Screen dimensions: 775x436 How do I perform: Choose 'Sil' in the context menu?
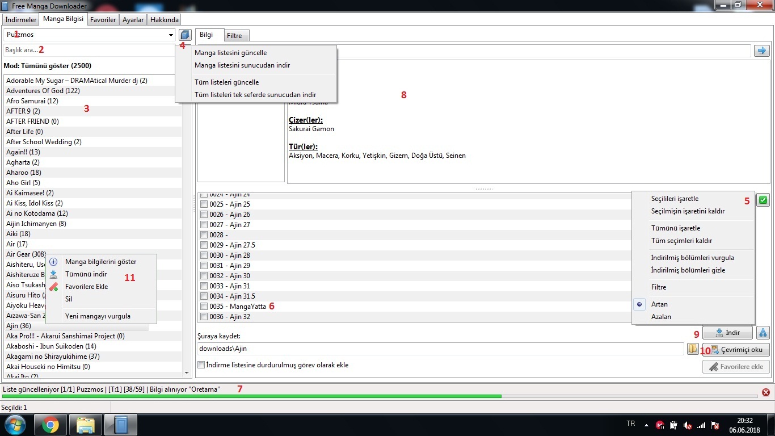101,299
